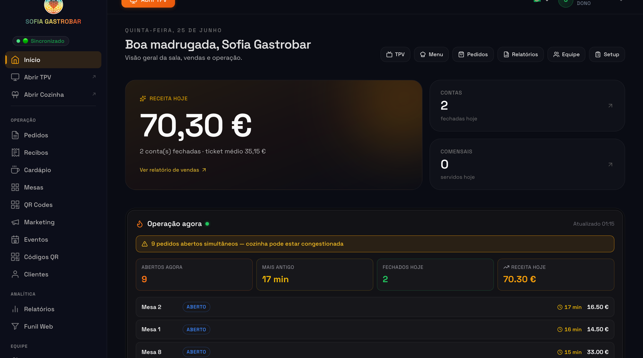The width and height of the screenshot is (643, 358).
Task: Click the Códigos QR icon
Action: (x=15, y=257)
